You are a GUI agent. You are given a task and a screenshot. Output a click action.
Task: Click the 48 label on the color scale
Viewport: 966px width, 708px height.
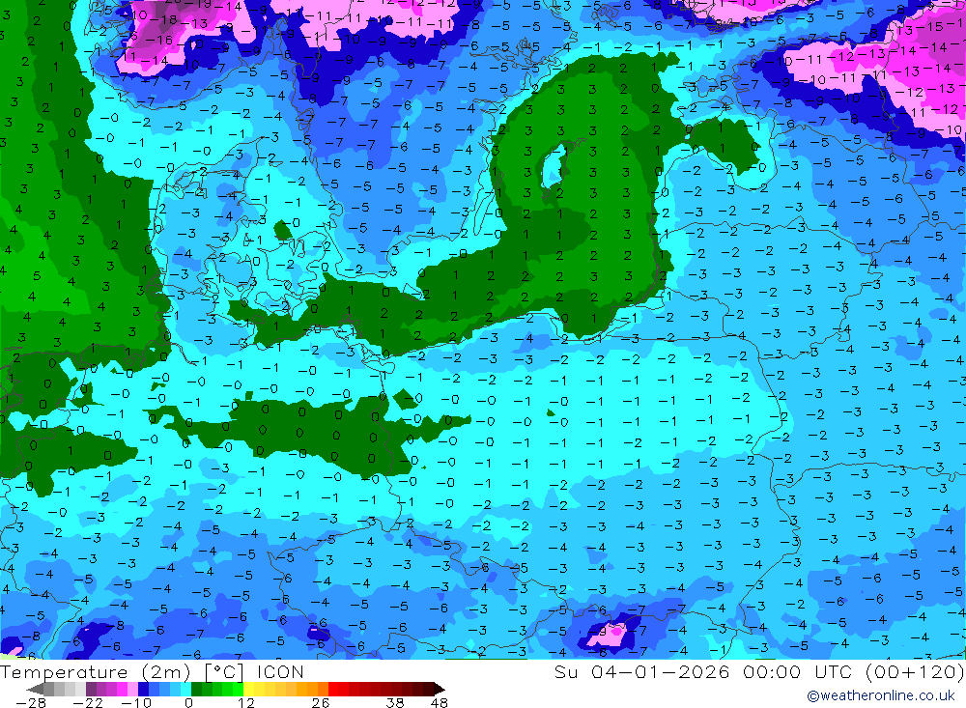(439, 702)
